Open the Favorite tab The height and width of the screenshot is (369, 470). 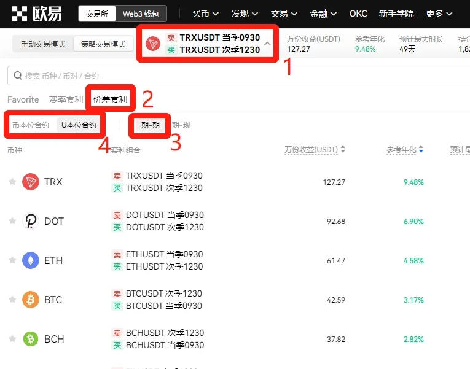coord(23,99)
